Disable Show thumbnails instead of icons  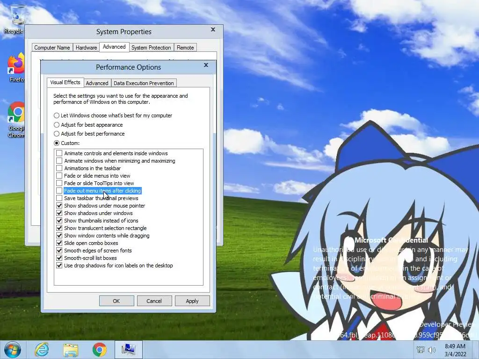click(59, 221)
